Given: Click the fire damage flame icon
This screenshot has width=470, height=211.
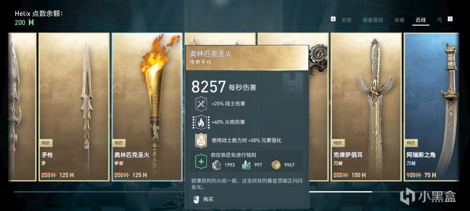Looking at the screenshot, I should click(201, 122).
